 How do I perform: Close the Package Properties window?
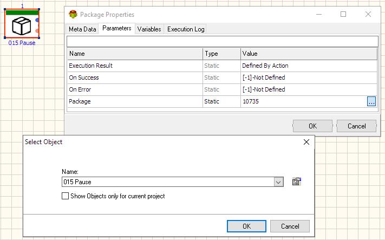pyautogui.click(x=368, y=14)
